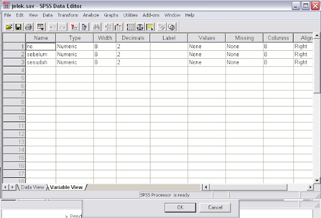Select row header number 10
The height and width of the screenshot is (218, 321).
15,118
